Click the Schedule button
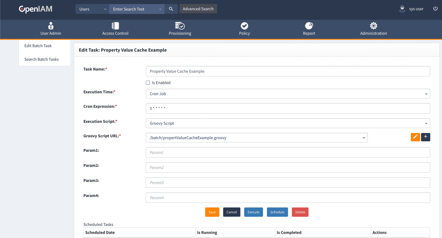The width and height of the screenshot is (442, 238). (277, 212)
